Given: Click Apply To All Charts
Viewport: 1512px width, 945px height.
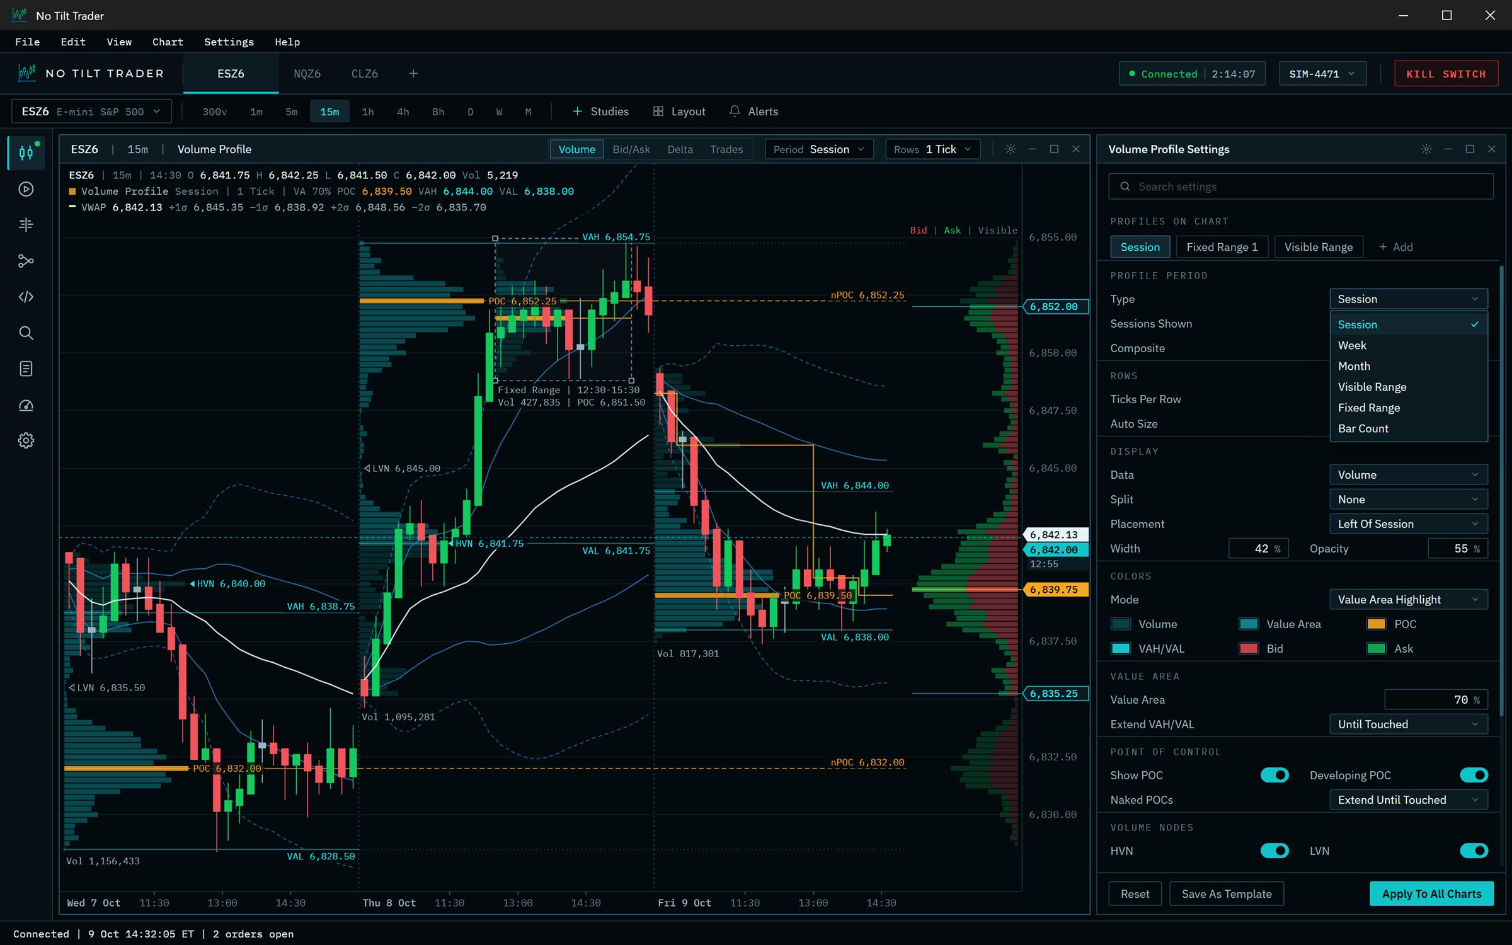Looking at the screenshot, I should pyautogui.click(x=1431, y=894).
